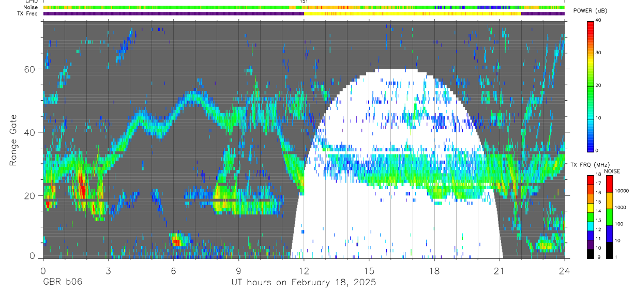The width and height of the screenshot is (635, 293).
Task: Click the NOISE legend title above its color bar
Action: pos(613,171)
